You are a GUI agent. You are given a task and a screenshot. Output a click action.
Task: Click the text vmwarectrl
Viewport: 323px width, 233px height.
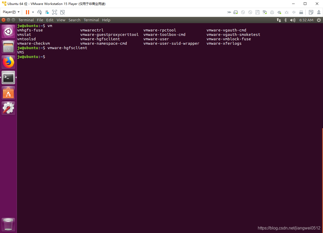pyautogui.click(x=92, y=30)
